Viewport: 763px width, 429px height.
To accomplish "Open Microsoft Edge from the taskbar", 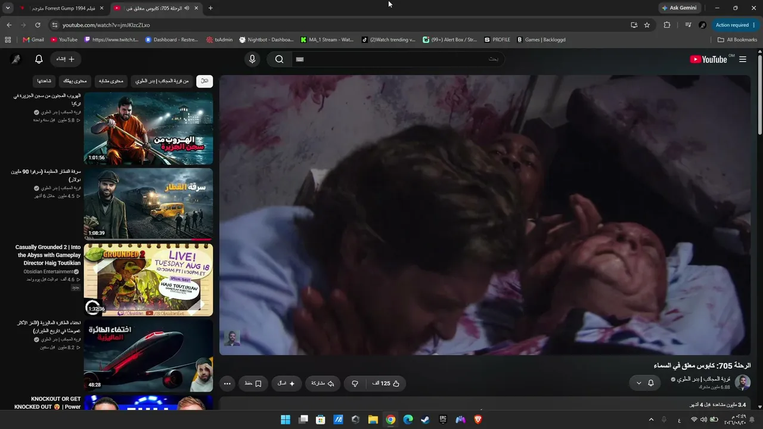I will coord(408,419).
